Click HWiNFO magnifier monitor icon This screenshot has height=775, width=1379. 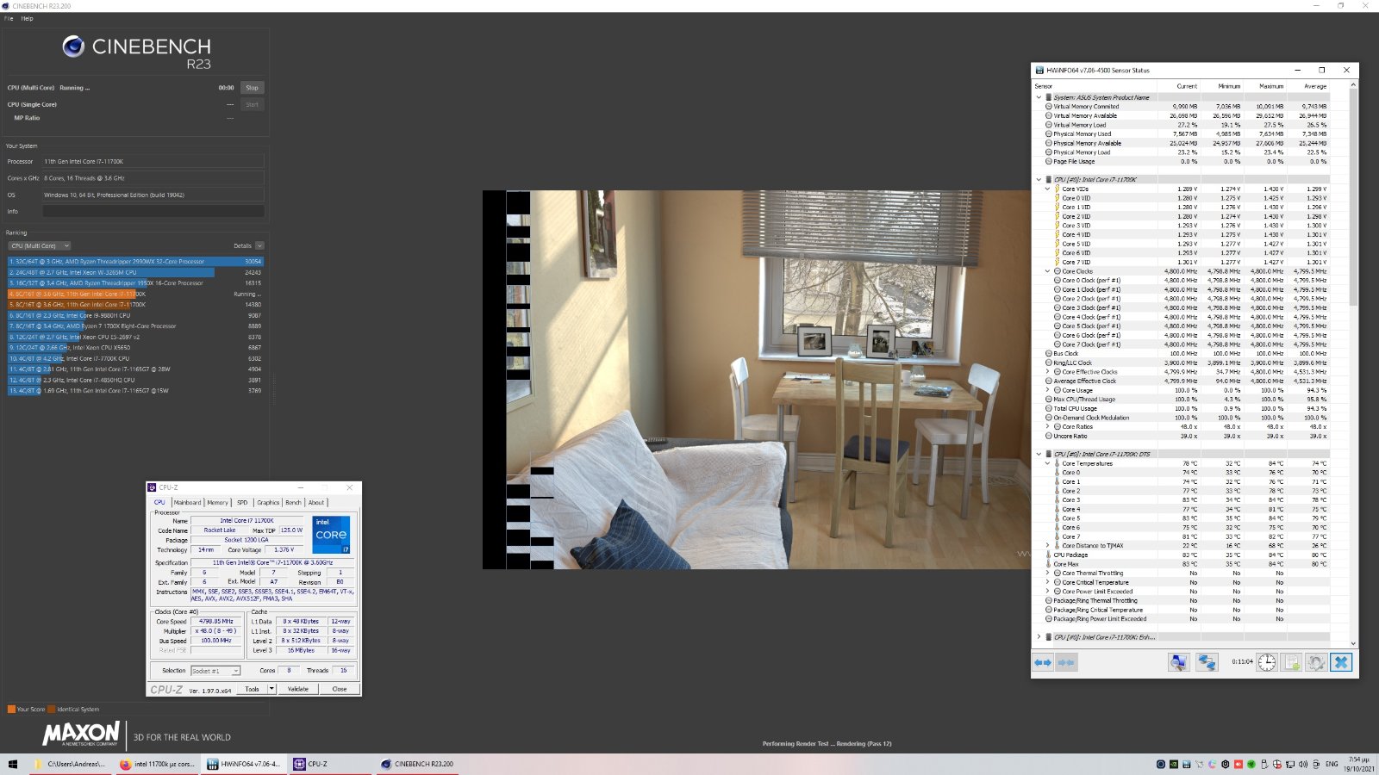(1178, 662)
